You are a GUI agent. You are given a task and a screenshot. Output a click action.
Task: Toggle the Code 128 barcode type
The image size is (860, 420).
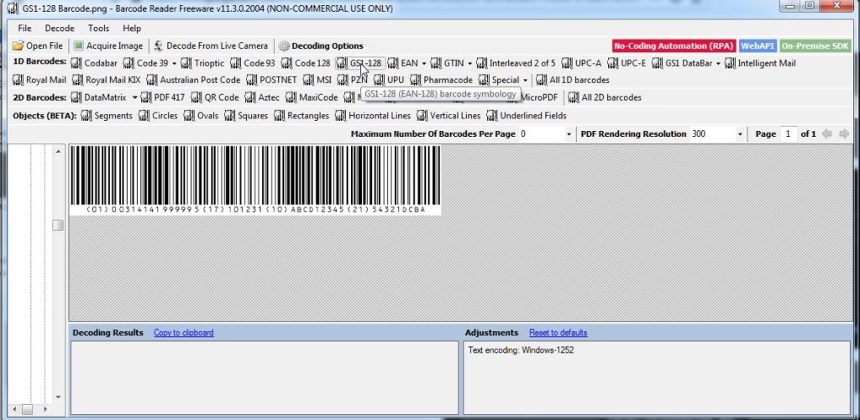[306, 63]
